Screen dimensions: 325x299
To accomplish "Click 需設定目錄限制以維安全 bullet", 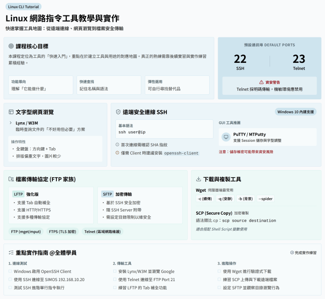I will click(x=128, y=217).
